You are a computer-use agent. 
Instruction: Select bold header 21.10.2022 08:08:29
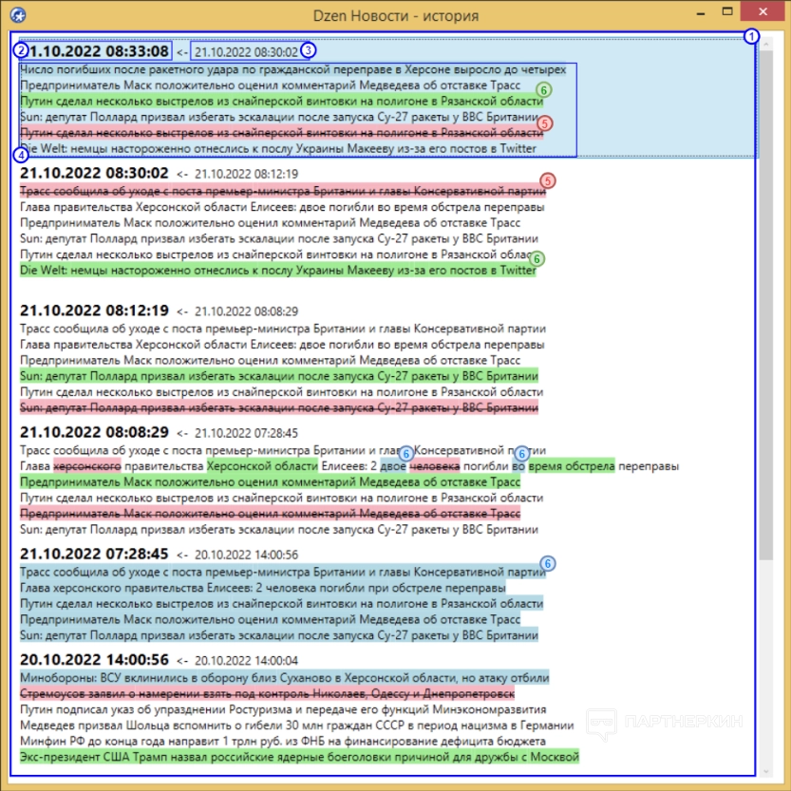pyautogui.click(x=94, y=432)
